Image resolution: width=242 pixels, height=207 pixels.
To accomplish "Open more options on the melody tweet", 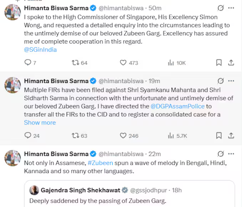I will [231, 154].
